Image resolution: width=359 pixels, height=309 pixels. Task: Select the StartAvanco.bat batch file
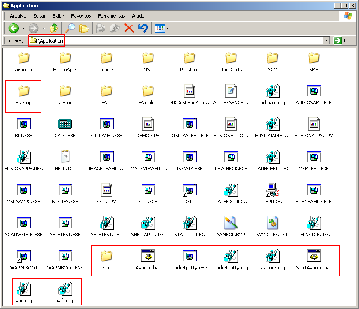coord(314,261)
